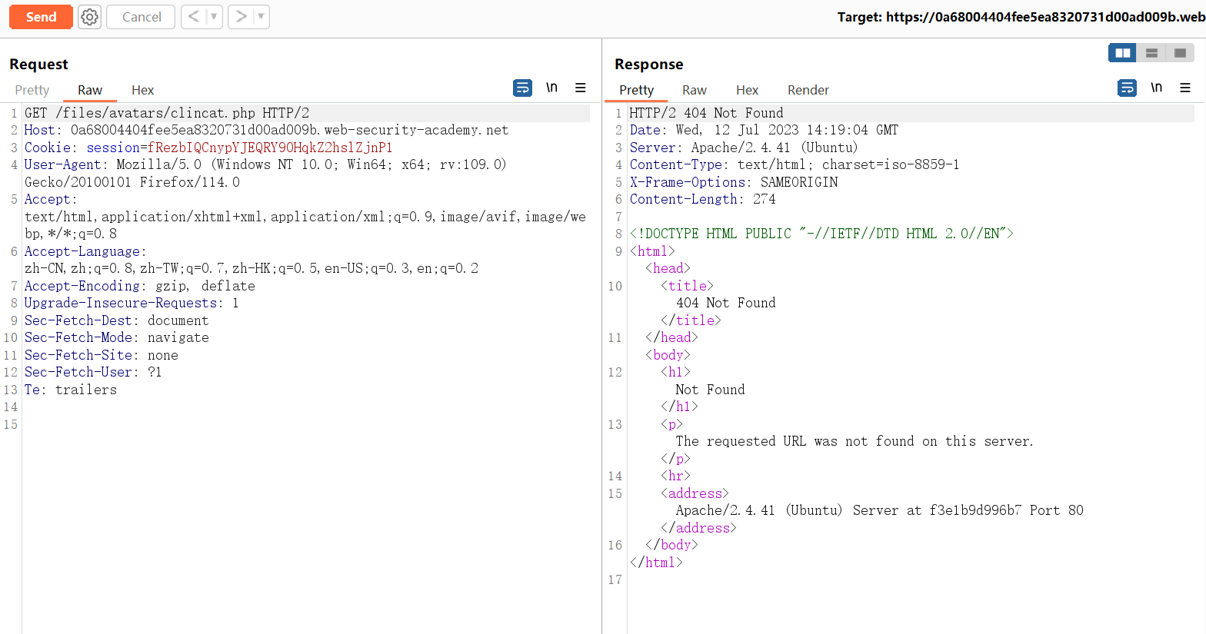Switch to combined tabbed view layout
This screenshot has width=1206, height=634.
pyautogui.click(x=1180, y=53)
